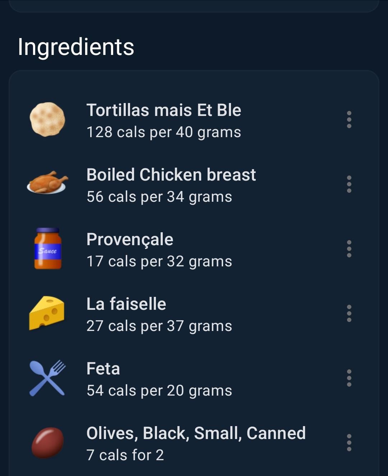The width and height of the screenshot is (388, 476).
Task: Tap the crossed spoon and fork icon
Action: click(47, 378)
